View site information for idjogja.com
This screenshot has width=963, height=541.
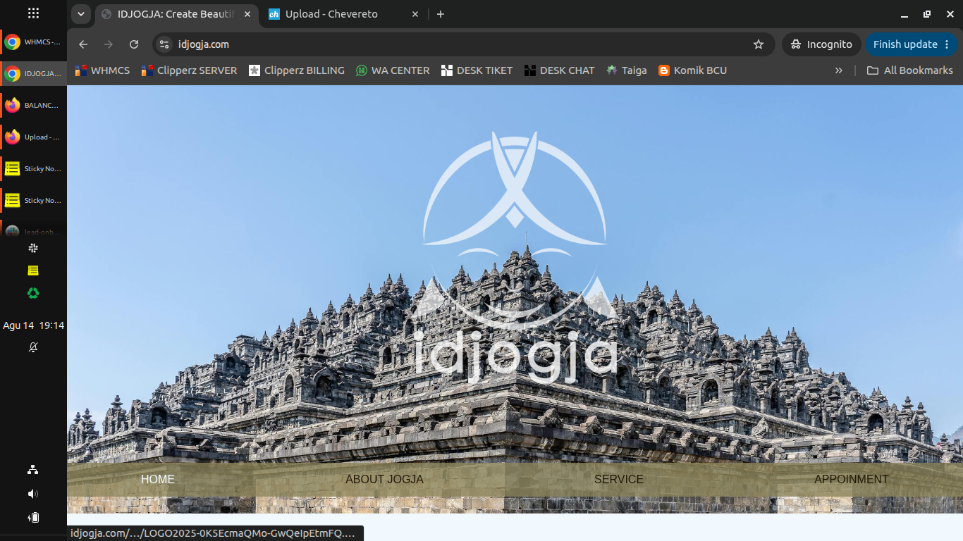[x=164, y=44]
